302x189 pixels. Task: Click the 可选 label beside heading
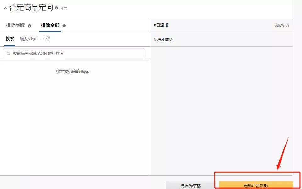63,8
